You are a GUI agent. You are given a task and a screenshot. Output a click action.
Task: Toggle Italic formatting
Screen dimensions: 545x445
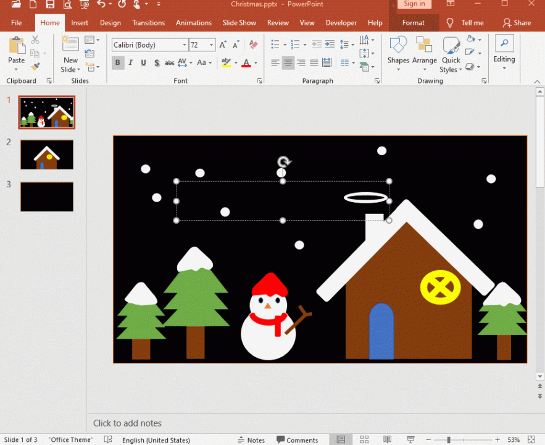(x=131, y=62)
